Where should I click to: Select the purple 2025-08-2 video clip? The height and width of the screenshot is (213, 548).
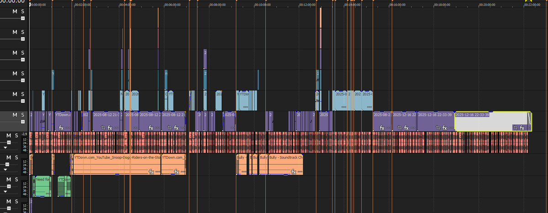(x=382, y=121)
